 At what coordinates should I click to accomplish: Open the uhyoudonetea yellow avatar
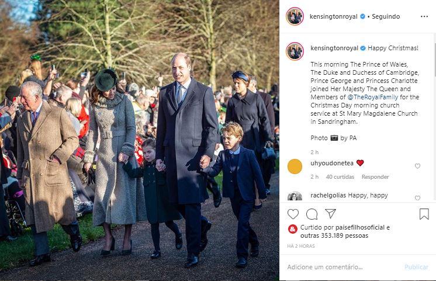pyautogui.click(x=295, y=166)
